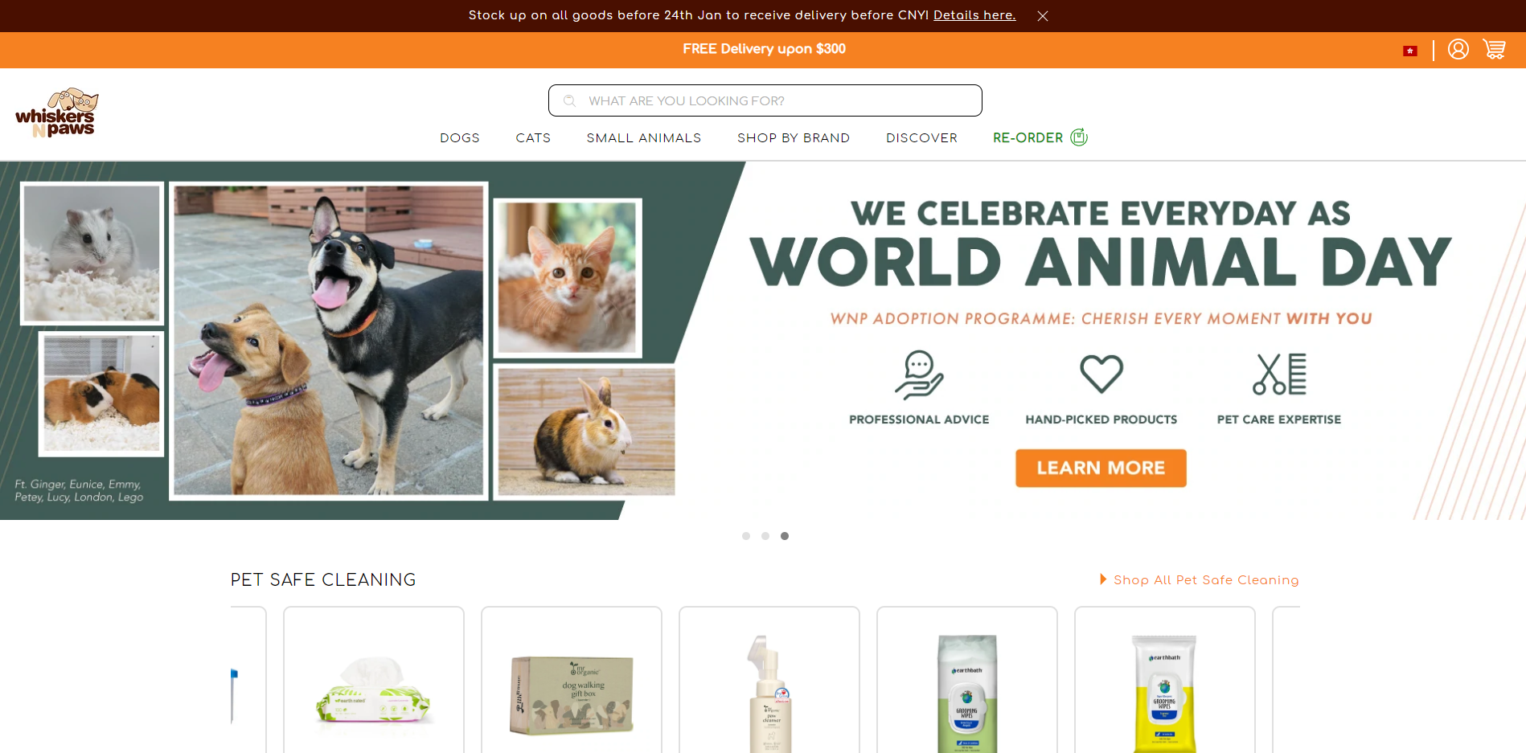Expand the Discover menu
The height and width of the screenshot is (753, 1526).
[921, 138]
